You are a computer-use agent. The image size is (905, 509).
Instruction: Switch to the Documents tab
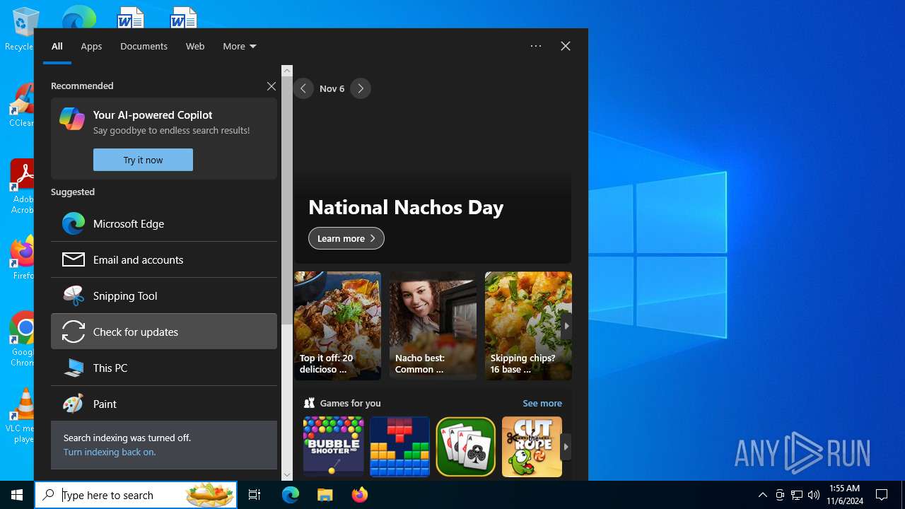(144, 46)
